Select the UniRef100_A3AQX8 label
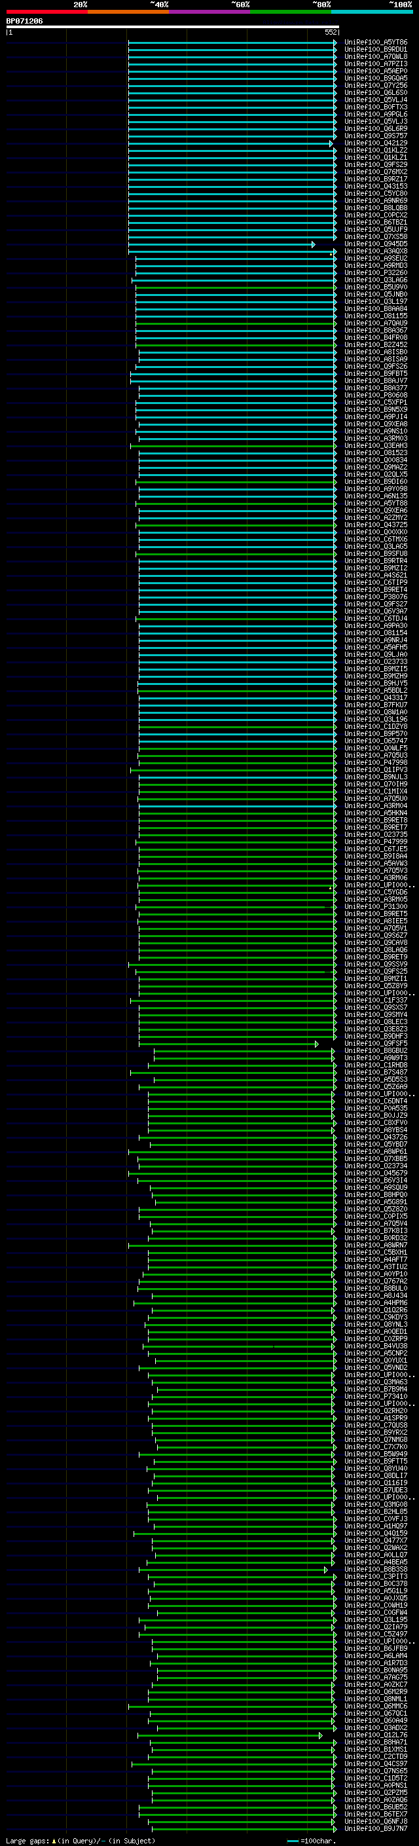This screenshot has width=419, height=1846. 376,251
